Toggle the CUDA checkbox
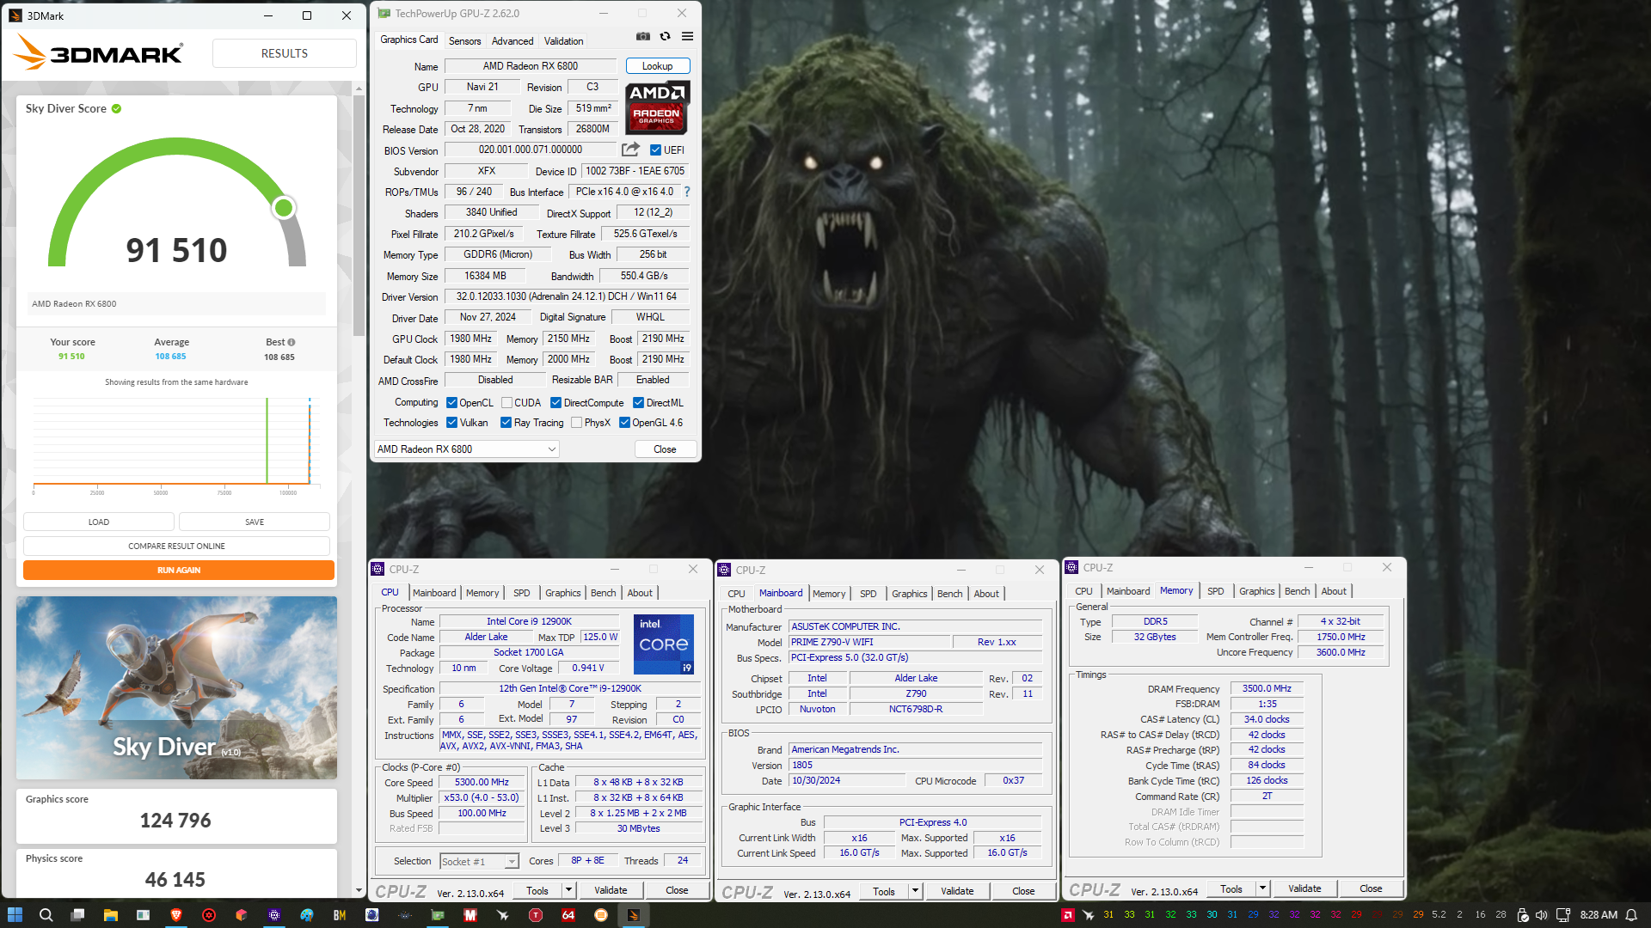Image resolution: width=1651 pixels, height=928 pixels. coord(507,402)
